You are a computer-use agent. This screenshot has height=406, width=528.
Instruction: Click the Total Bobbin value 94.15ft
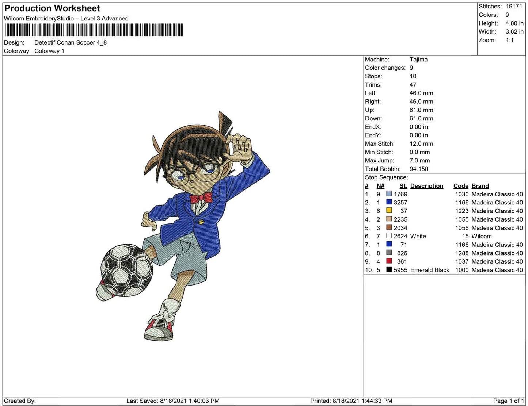click(419, 169)
